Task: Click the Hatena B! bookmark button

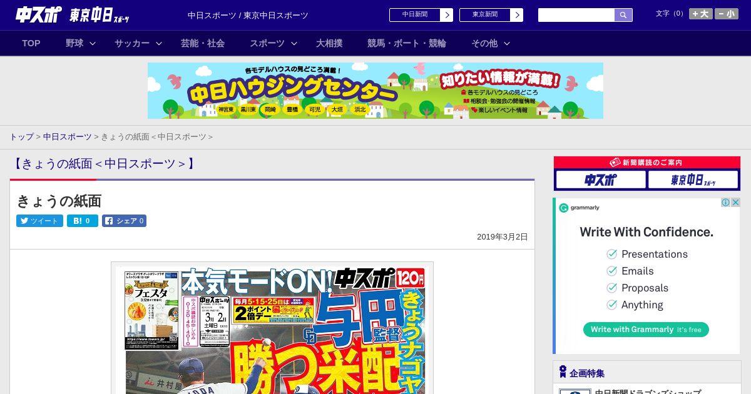Action: [x=83, y=221]
